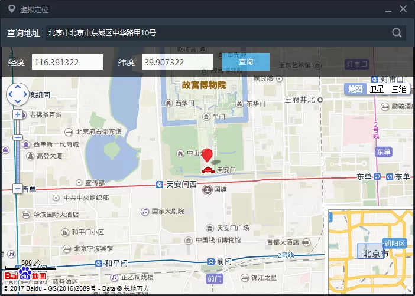
Task: Select the 国旗 landmark icon
Action: coord(208,190)
